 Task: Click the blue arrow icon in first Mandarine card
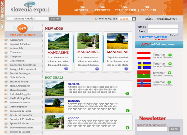click(66, 68)
